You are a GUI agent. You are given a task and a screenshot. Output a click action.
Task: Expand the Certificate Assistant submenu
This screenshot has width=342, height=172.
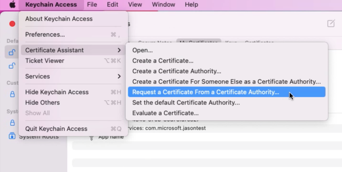click(54, 50)
